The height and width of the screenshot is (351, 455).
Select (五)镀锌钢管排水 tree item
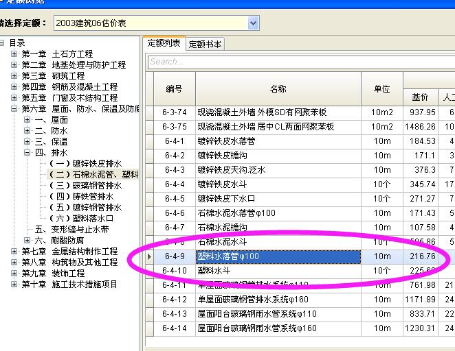point(86,208)
